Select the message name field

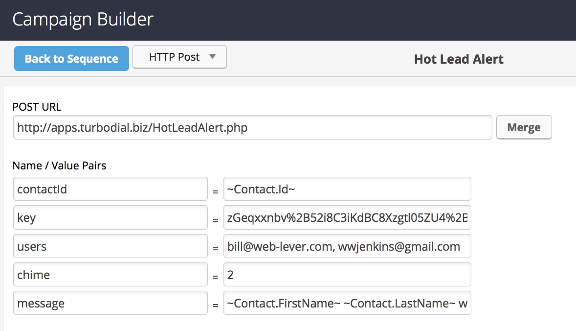point(110,303)
